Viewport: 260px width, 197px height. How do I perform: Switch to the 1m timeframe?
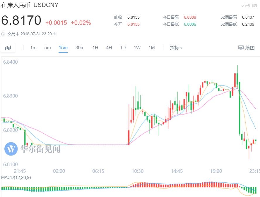(x=33, y=48)
